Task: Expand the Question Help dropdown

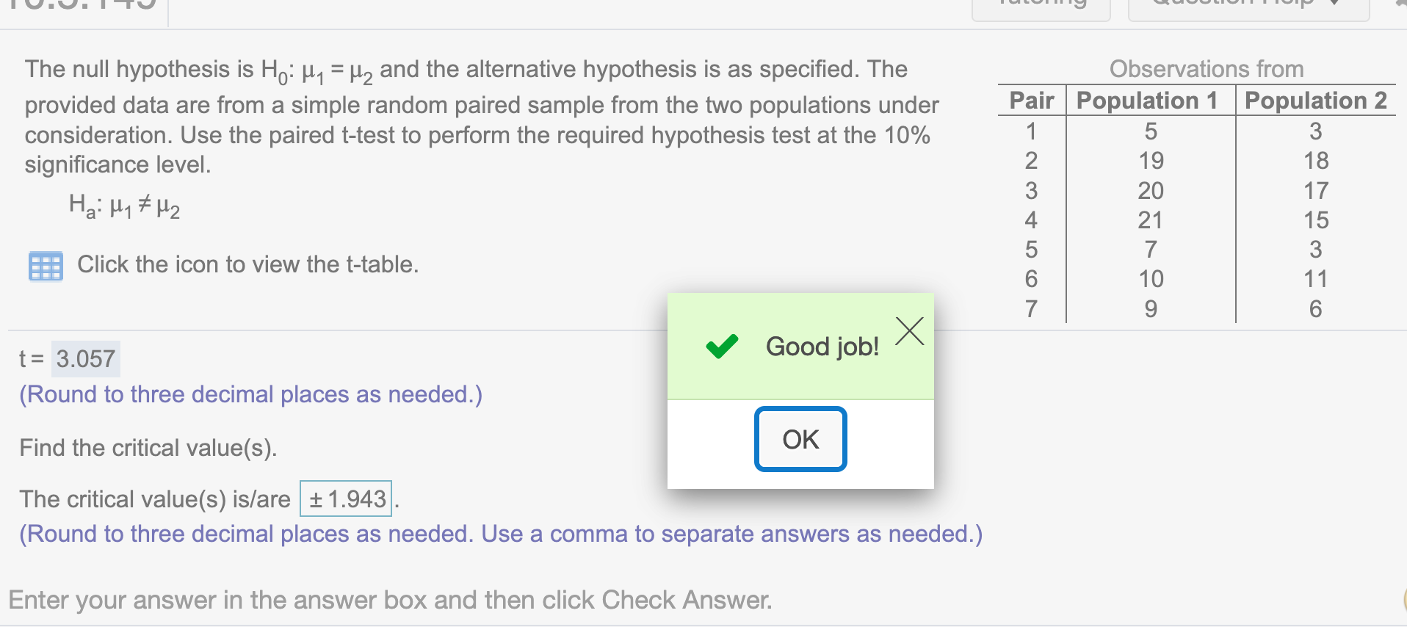Action: [x=1248, y=9]
